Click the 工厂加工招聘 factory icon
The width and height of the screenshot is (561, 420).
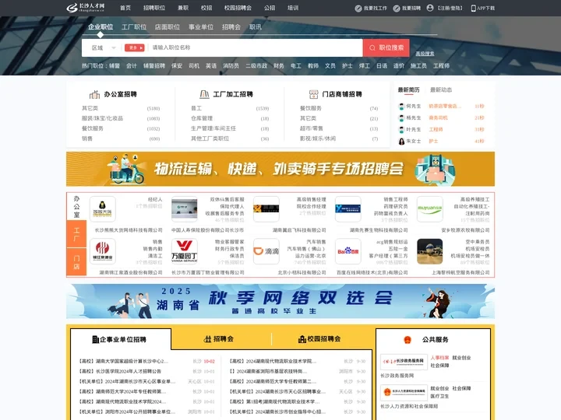point(204,94)
